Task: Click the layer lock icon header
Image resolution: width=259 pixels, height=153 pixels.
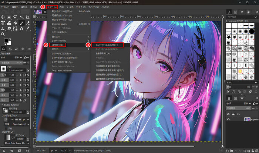Action: coord(233,114)
